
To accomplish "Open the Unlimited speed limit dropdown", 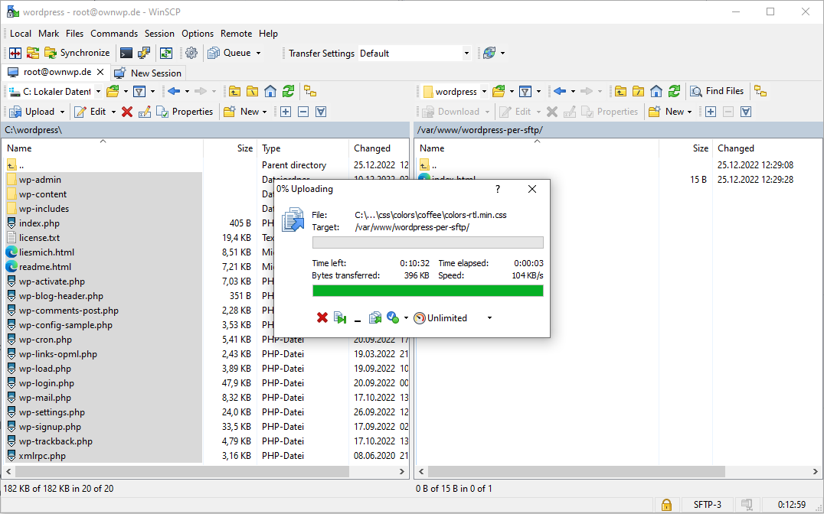I will click(x=453, y=318).
